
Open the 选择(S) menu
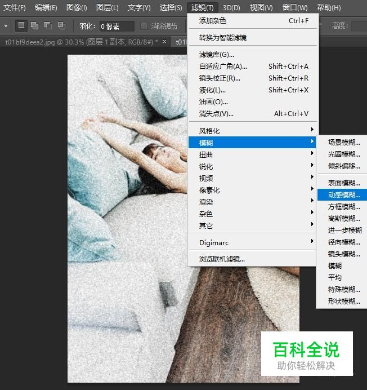point(171,8)
